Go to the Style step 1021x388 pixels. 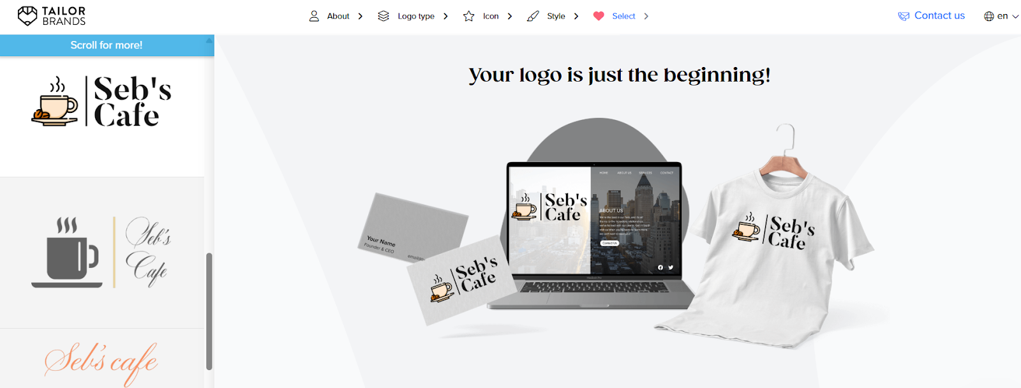pyautogui.click(x=556, y=16)
